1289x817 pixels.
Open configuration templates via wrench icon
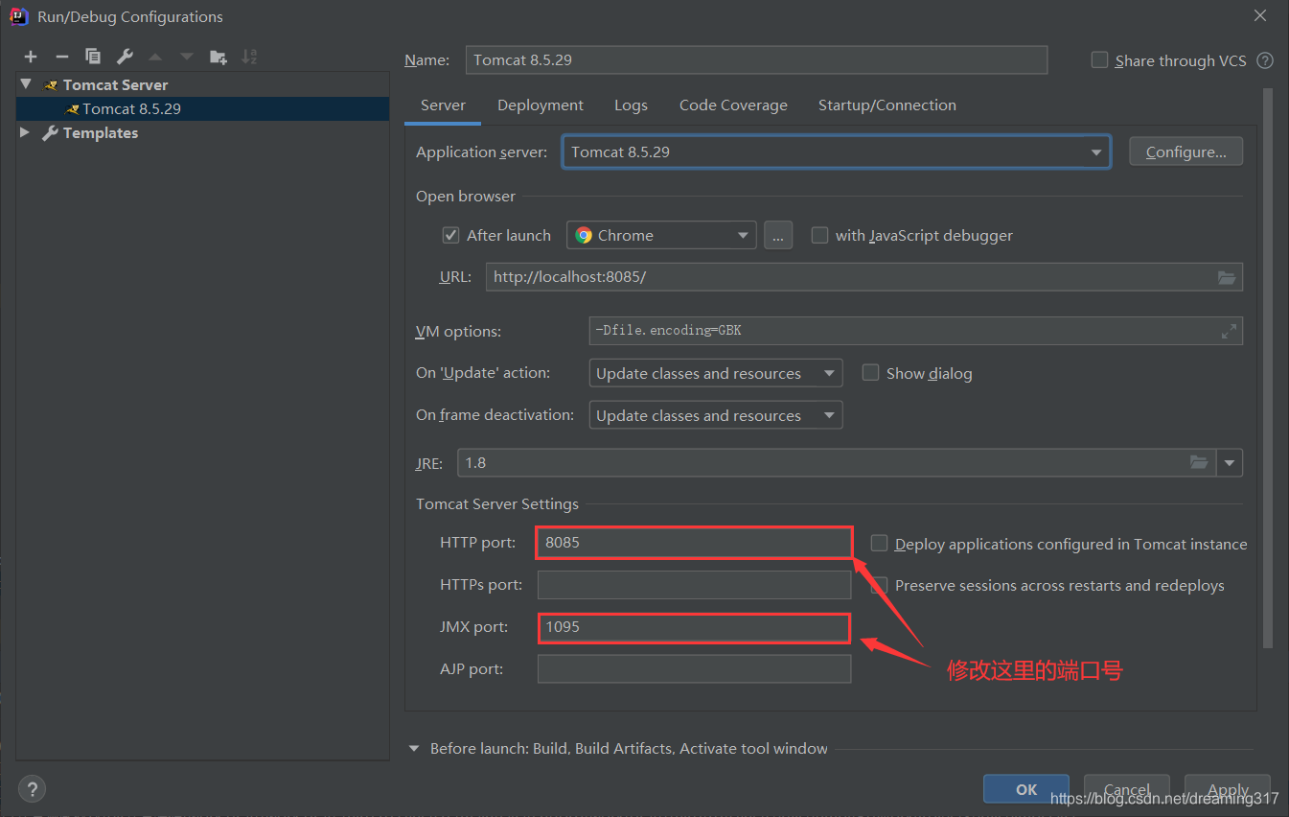click(x=124, y=56)
